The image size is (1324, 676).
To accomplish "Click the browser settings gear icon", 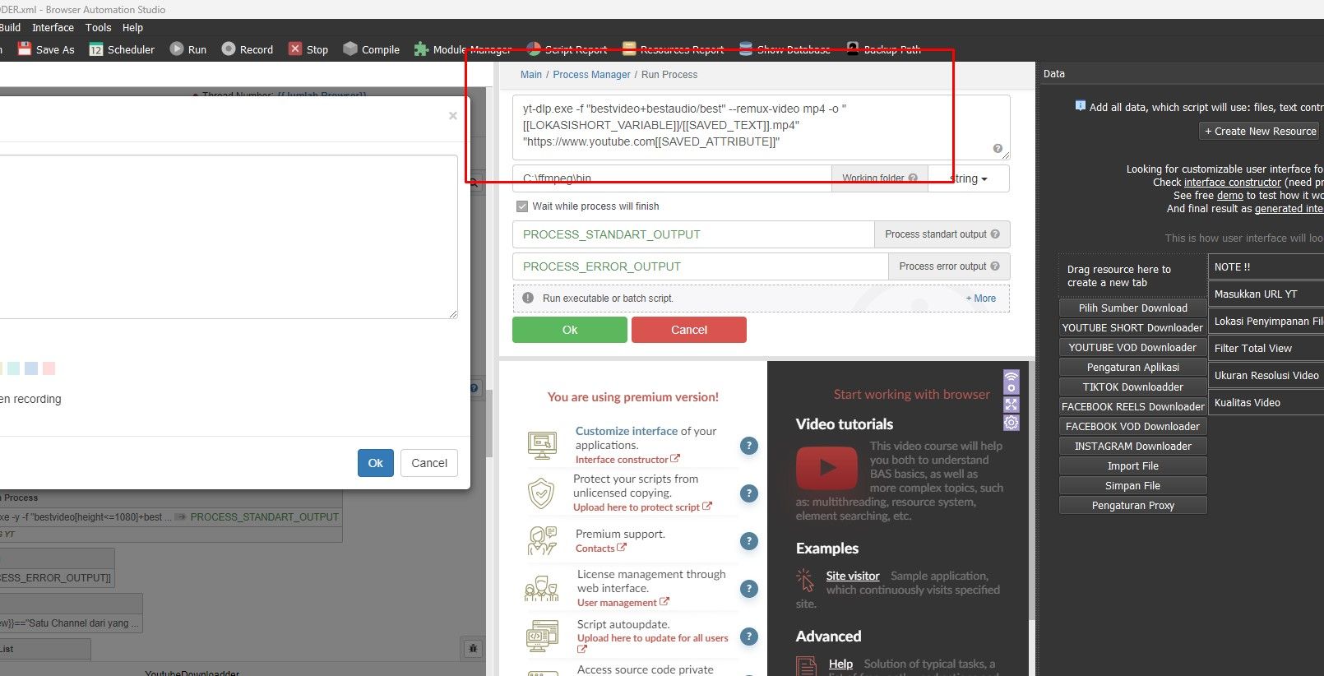I will 1011,423.
